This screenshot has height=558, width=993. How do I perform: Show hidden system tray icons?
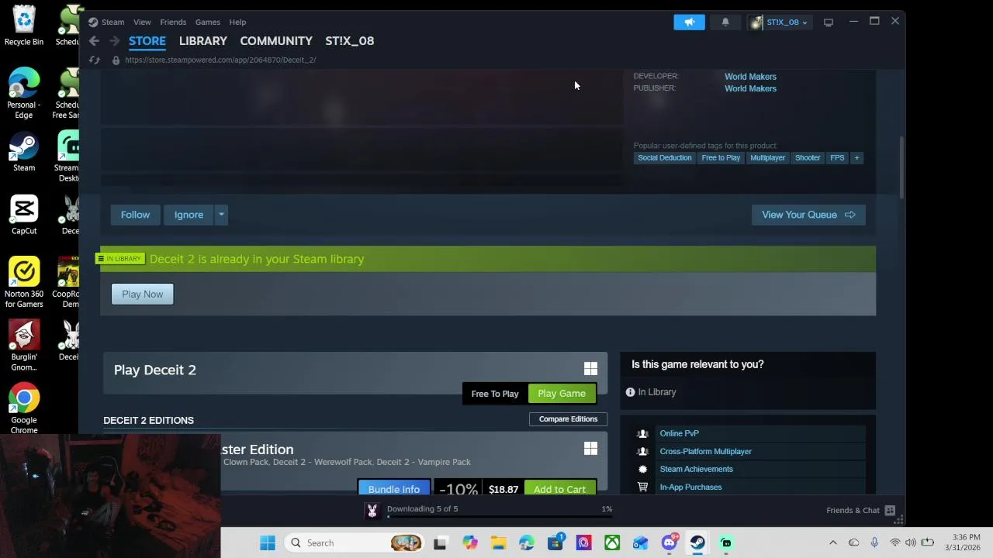(833, 542)
